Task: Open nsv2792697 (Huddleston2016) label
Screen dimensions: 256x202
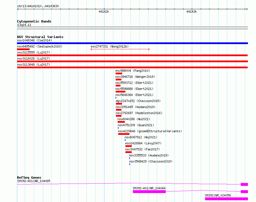Action: pos(139,113)
